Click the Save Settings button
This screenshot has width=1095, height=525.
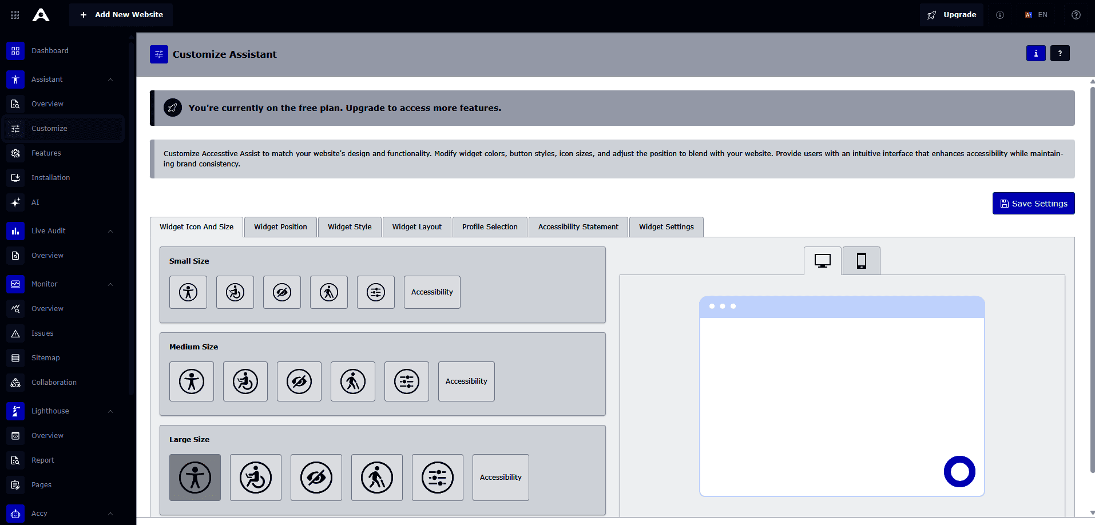pyautogui.click(x=1033, y=203)
